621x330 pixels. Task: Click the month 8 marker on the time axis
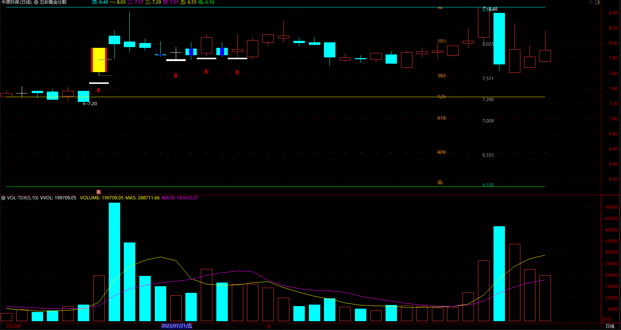pyautogui.click(x=269, y=326)
